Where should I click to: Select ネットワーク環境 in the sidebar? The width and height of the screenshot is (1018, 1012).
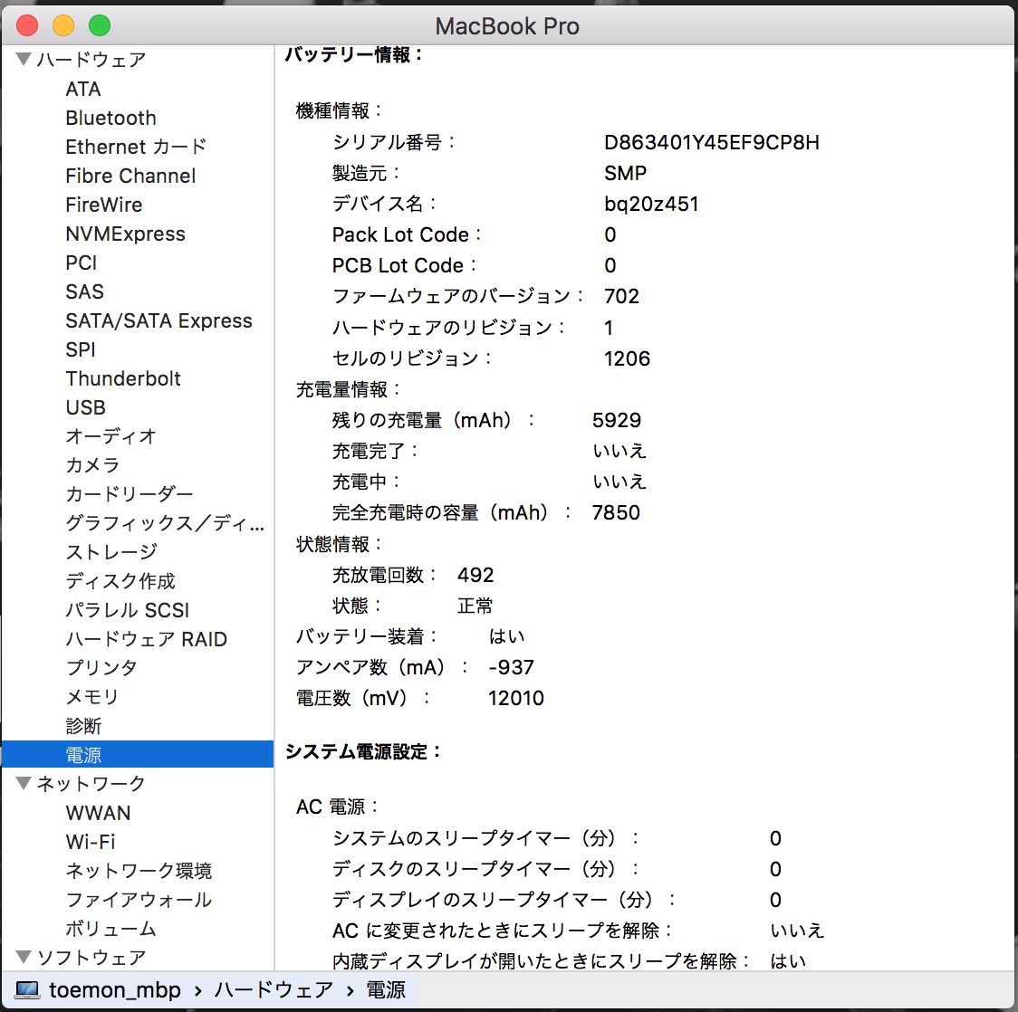(x=139, y=871)
